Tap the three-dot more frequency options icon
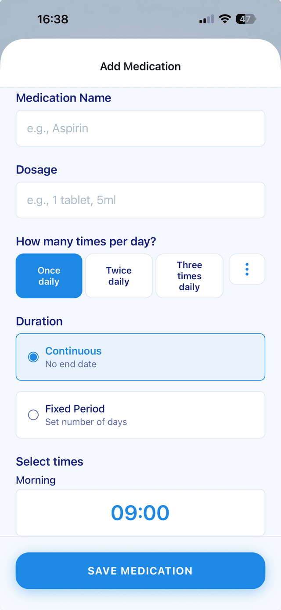This screenshot has width=281, height=610. pos(247,269)
